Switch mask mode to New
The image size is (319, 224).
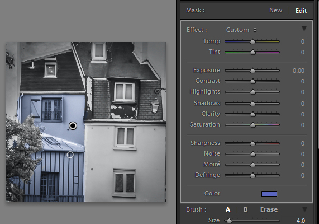pos(275,11)
